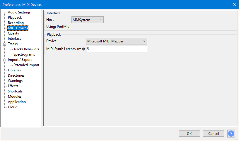The height and width of the screenshot is (141, 239).
Task: Open Tracks Behaviors preferences
Action: coord(26,49)
